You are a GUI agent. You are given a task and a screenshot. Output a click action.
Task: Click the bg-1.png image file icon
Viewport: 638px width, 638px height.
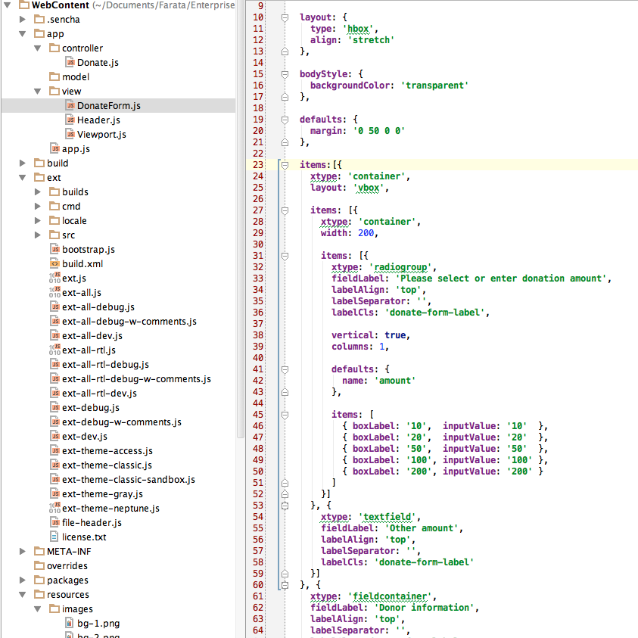click(69, 624)
